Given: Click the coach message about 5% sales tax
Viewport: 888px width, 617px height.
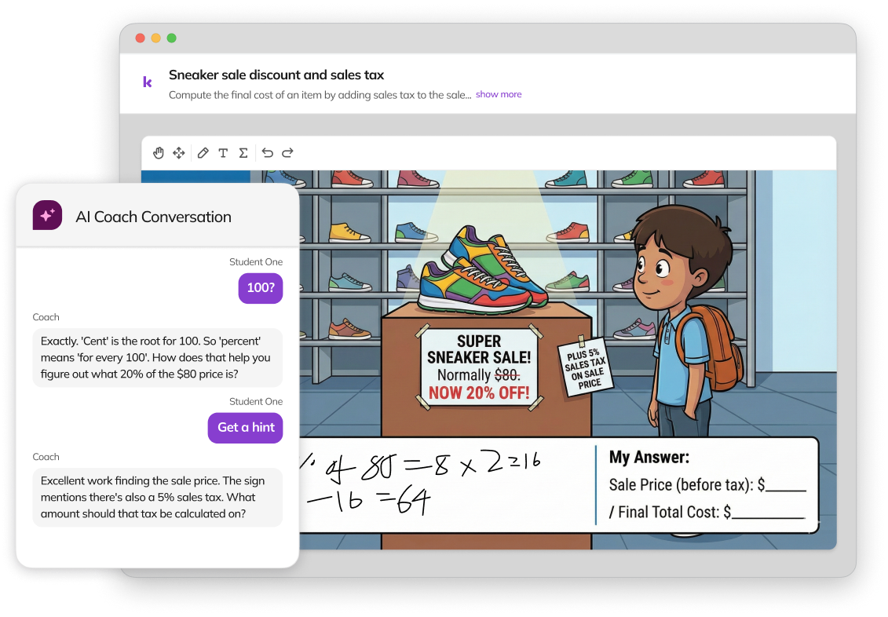Looking at the screenshot, I should pyautogui.click(x=158, y=498).
